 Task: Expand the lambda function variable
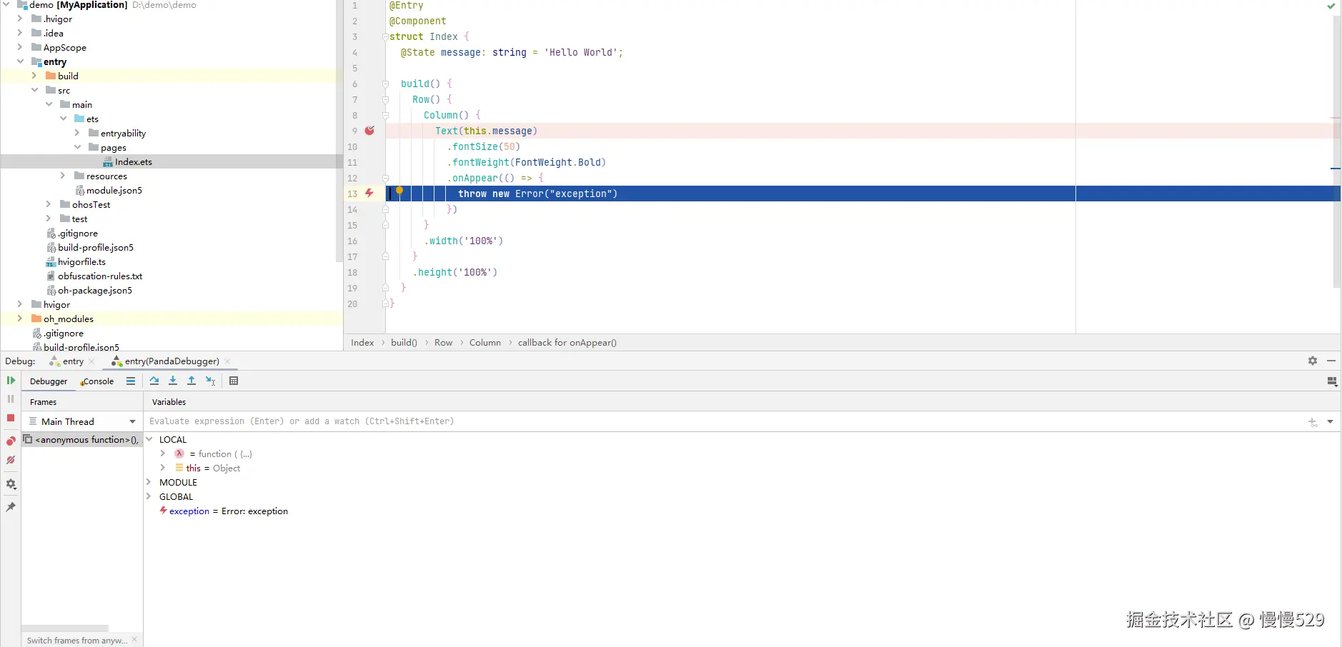point(163,454)
